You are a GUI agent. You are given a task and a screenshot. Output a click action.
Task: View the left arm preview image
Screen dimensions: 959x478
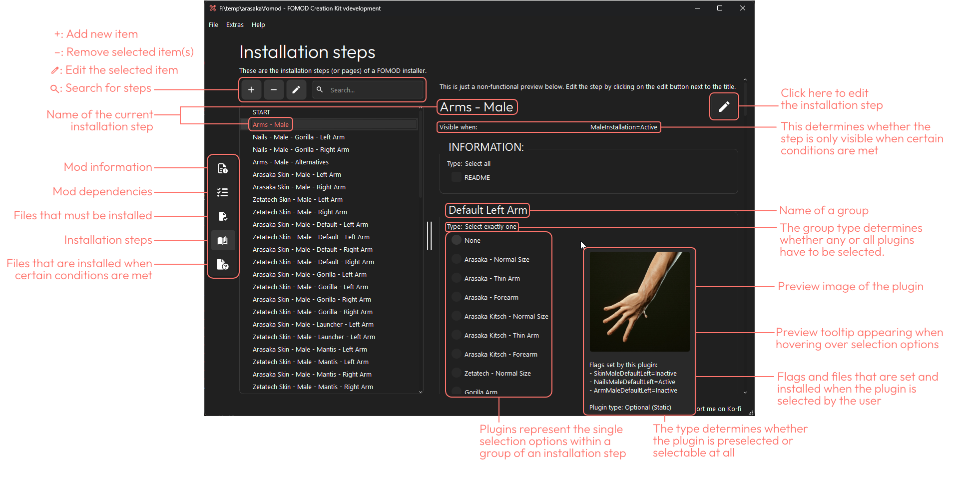[x=639, y=300]
